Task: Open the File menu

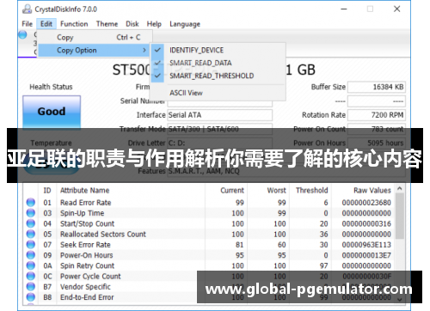Action: pyautogui.click(x=28, y=24)
